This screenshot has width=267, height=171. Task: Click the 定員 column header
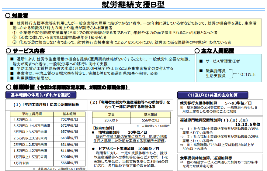111,115
